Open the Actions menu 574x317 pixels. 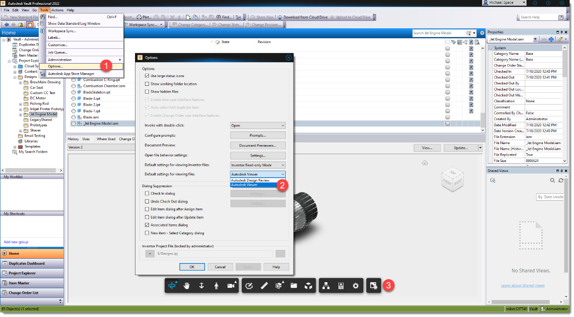[x=57, y=10]
